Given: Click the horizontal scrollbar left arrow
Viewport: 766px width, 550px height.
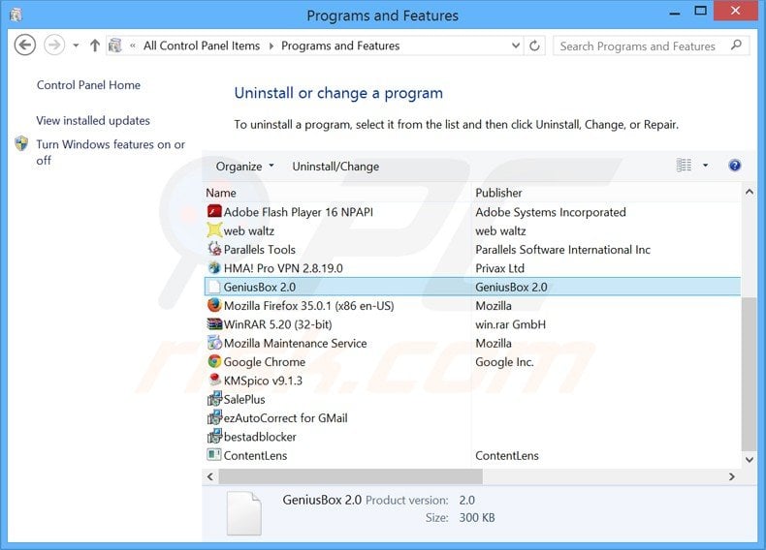Looking at the screenshot, I should click(210, 476).
